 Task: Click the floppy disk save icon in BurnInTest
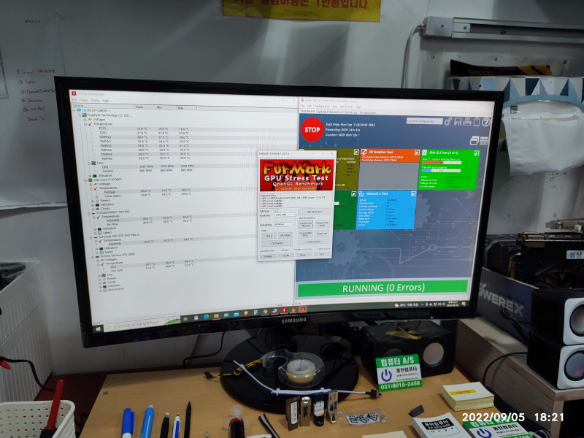tap(458, 121)
